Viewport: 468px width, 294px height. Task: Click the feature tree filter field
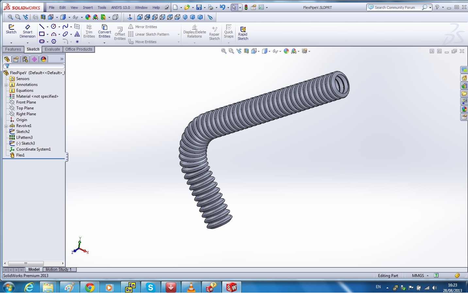34,66
